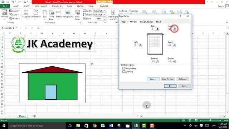Select the Page tab in Page Setup
This screenshot has height=129, width=229.
pyautogui.click(x=124, y=22)
